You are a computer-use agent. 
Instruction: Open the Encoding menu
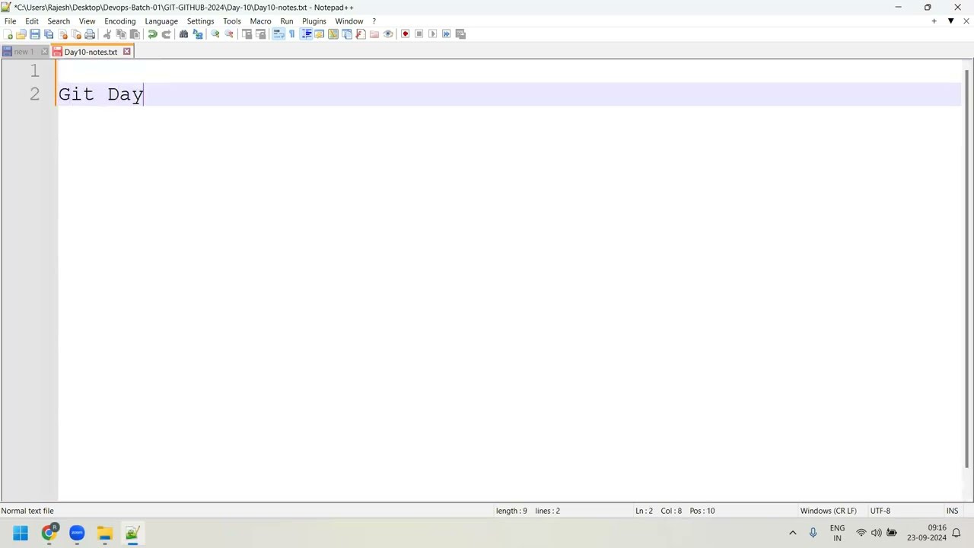(120, 21)
